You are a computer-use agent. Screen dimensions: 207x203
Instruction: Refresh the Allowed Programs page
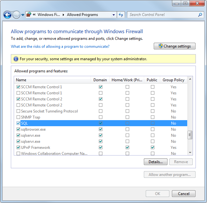(x=121, y=15)
